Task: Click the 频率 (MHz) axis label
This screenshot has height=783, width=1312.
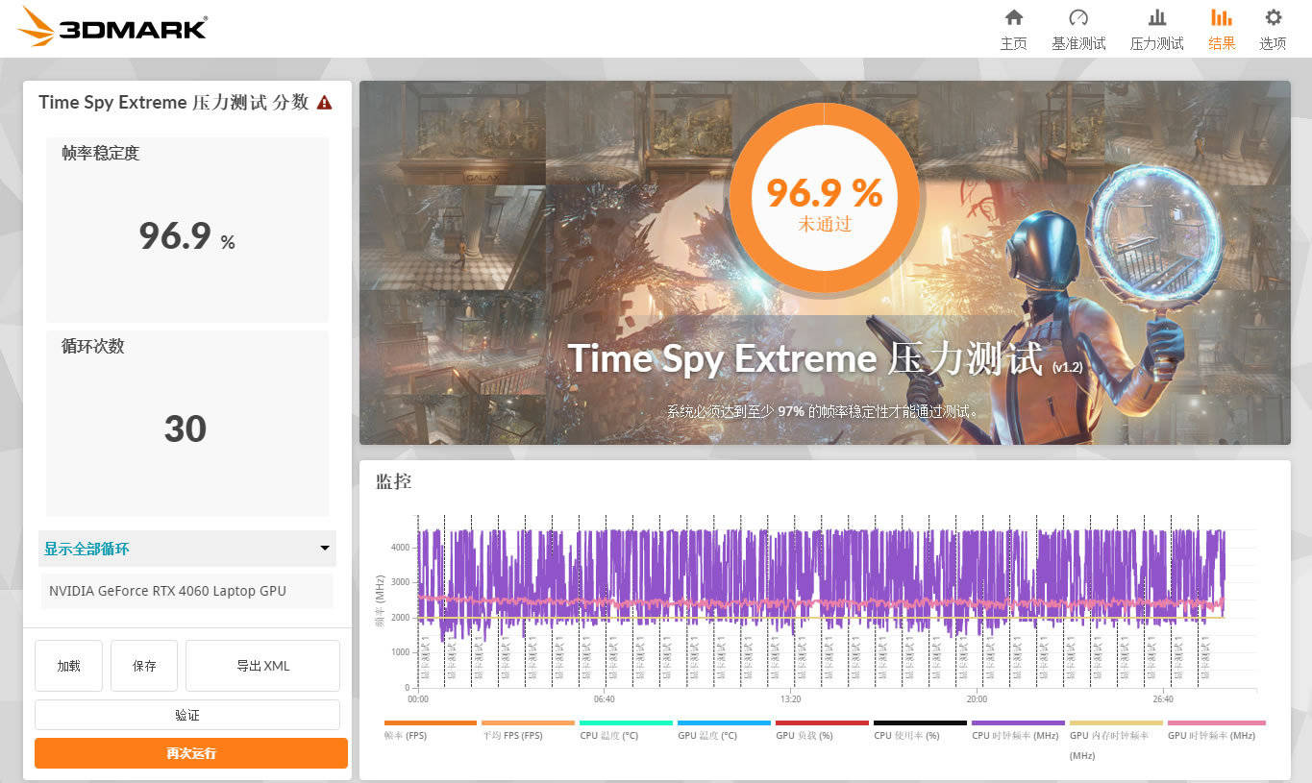Action: (380, 601)
